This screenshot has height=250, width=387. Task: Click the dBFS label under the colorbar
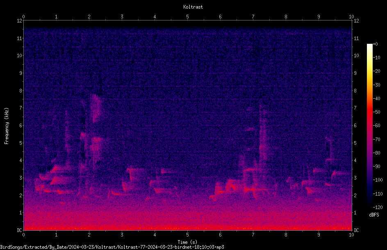pos(374,215)
